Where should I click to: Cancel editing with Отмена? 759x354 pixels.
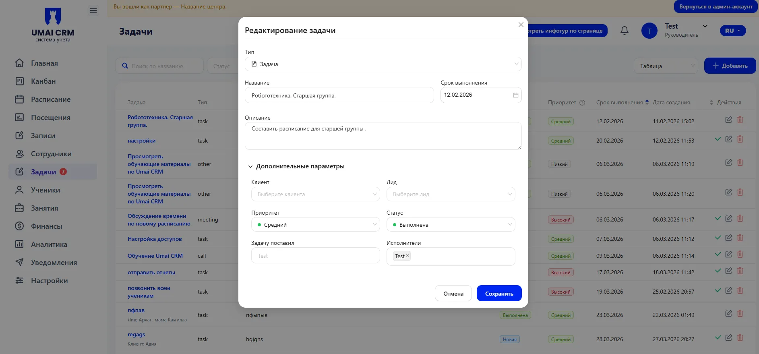[x=453, y=293]
